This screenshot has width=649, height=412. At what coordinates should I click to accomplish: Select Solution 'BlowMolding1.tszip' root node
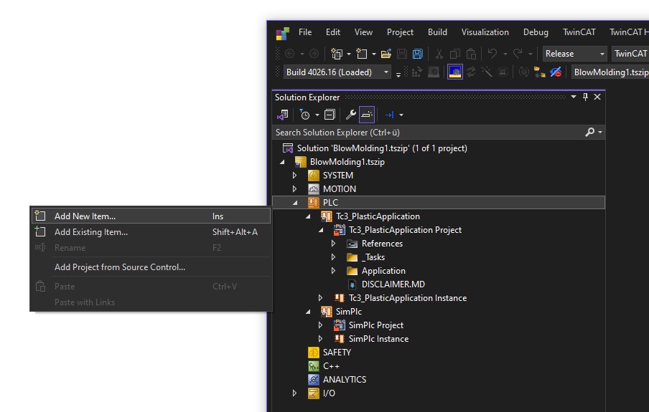(382, 148)
